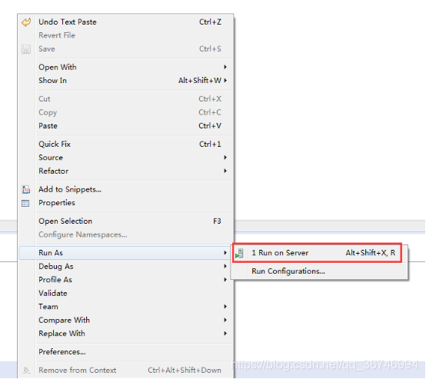Image resolution: width=426 pixels, height=379 pixels.
Task: Select Revert File menu entry
Action: (125, 35)
